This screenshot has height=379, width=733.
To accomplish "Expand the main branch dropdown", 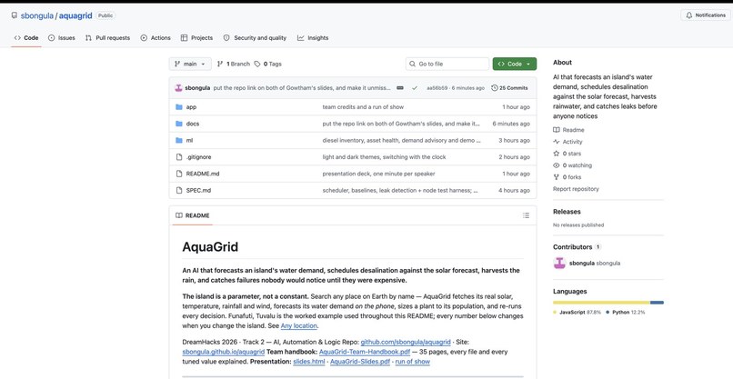I will click(x=190, y=64).
